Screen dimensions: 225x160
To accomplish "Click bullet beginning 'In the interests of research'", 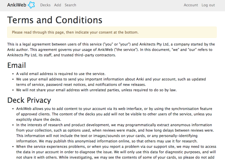I will coord(115,133).
